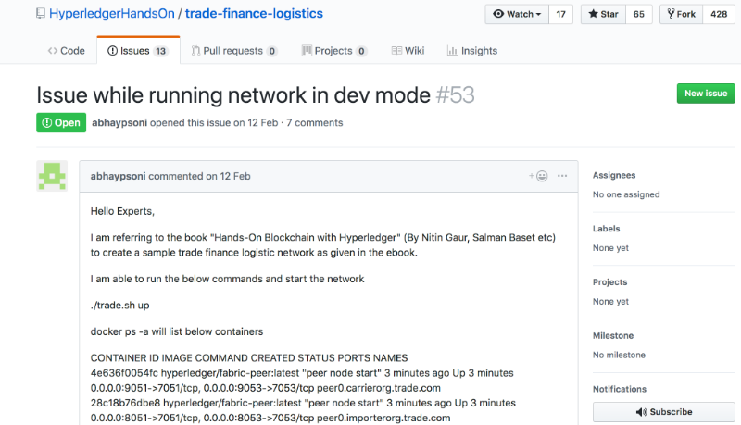
Task: Open the comment ellipsis options menu
Action: (x=562, y=176)
